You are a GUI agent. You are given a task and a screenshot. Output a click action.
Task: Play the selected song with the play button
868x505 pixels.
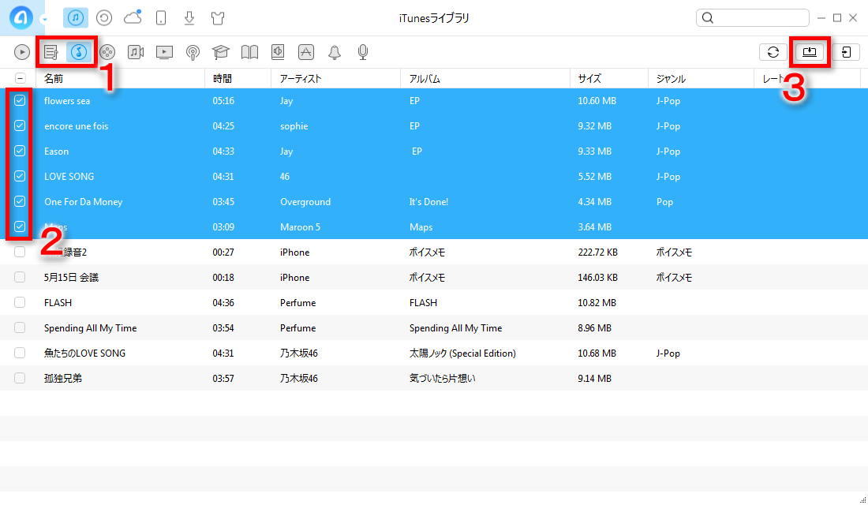coord(21,52)
